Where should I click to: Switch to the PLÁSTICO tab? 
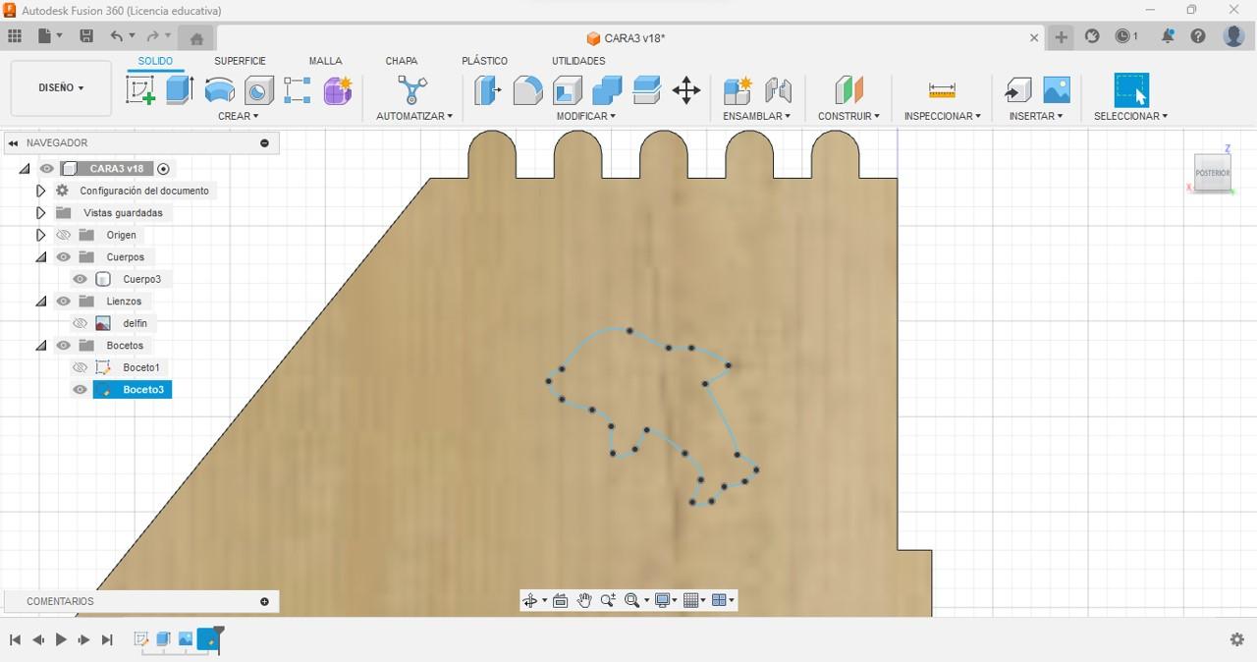coord(484,61)
